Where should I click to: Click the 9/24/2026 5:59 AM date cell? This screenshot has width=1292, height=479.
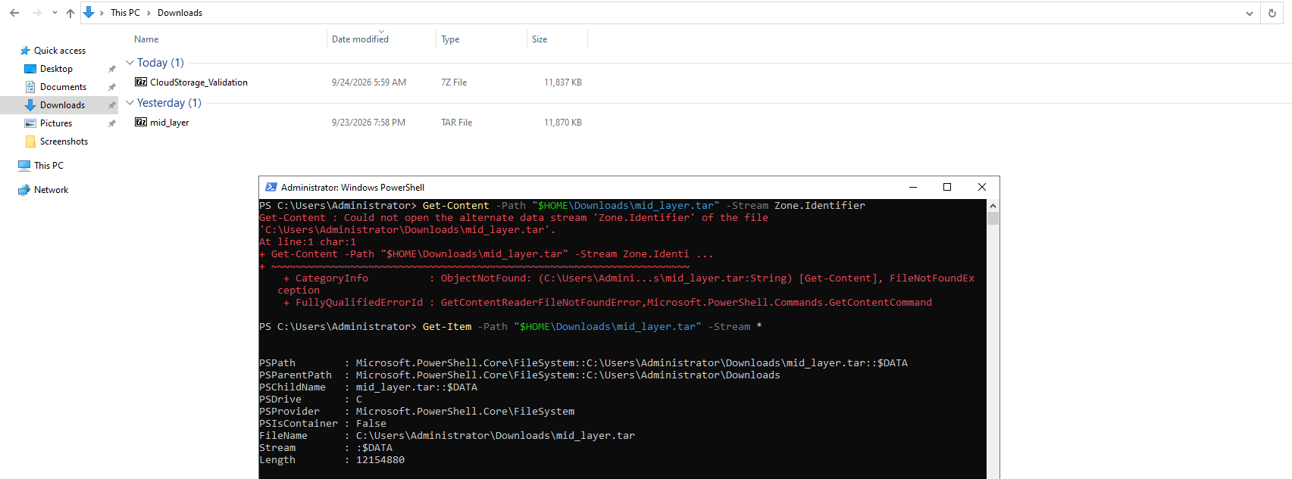click(x=369, y=82)
